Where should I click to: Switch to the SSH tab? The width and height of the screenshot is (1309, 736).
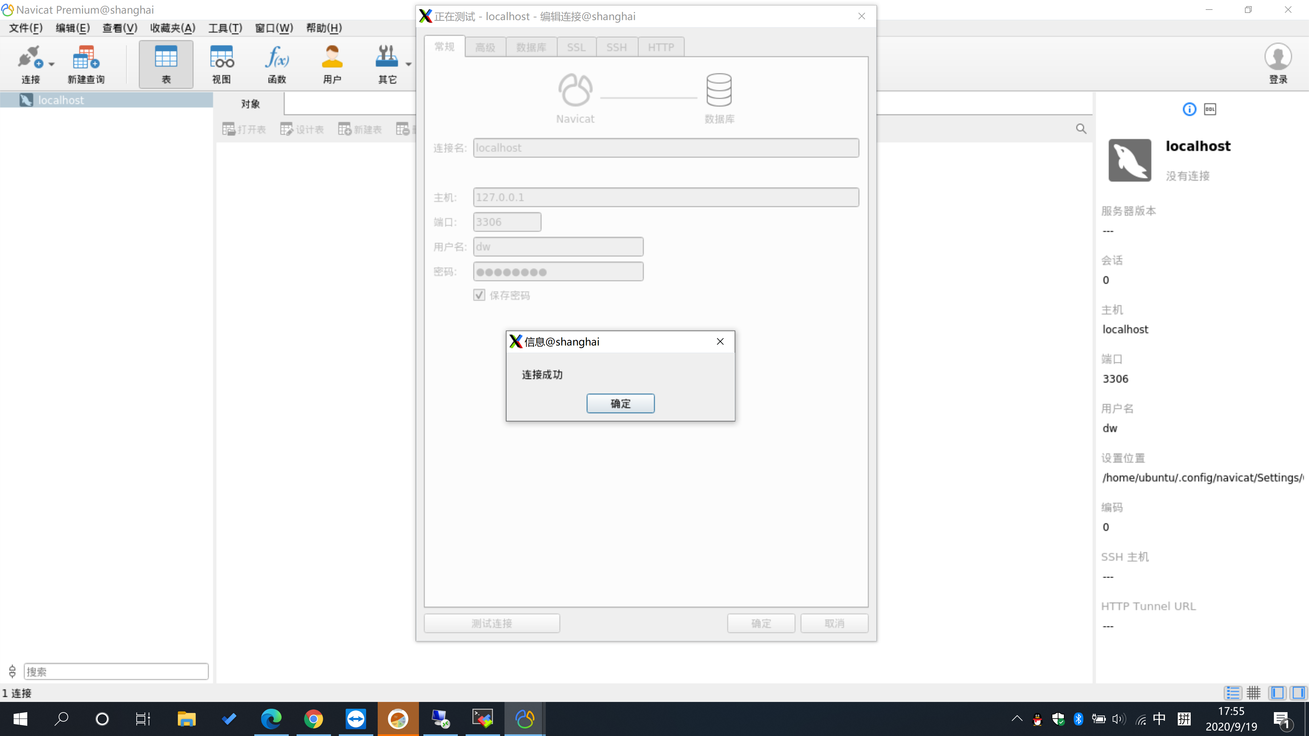pyautogui.click(x=616, y=47)
